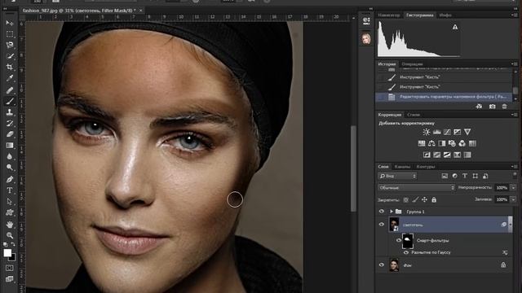Select the Custom Shape tool
Viewport: 522px width, 293px height.
point(10,212)
